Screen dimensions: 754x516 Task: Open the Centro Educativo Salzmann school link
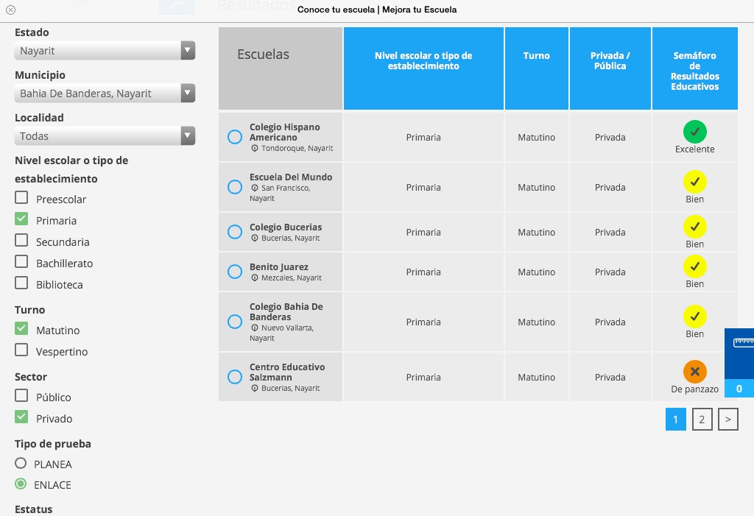point(286,372)
